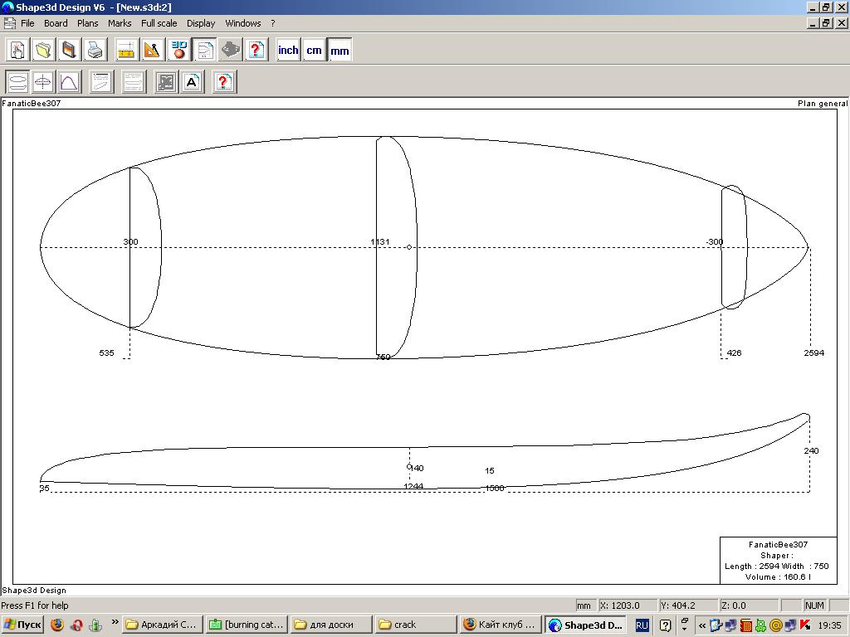Show the curvature graph icon
The width and height of the screenshot is (850, 637).
coord(69,82)
